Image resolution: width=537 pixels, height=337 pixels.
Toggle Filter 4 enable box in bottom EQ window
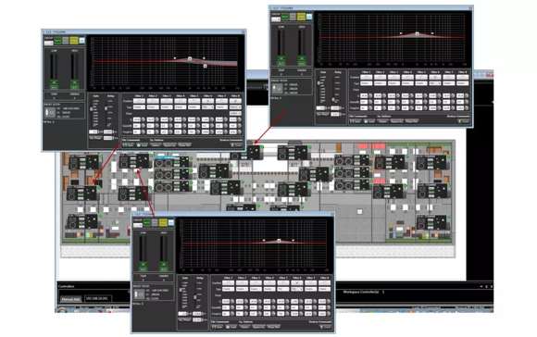coord(269,283)
